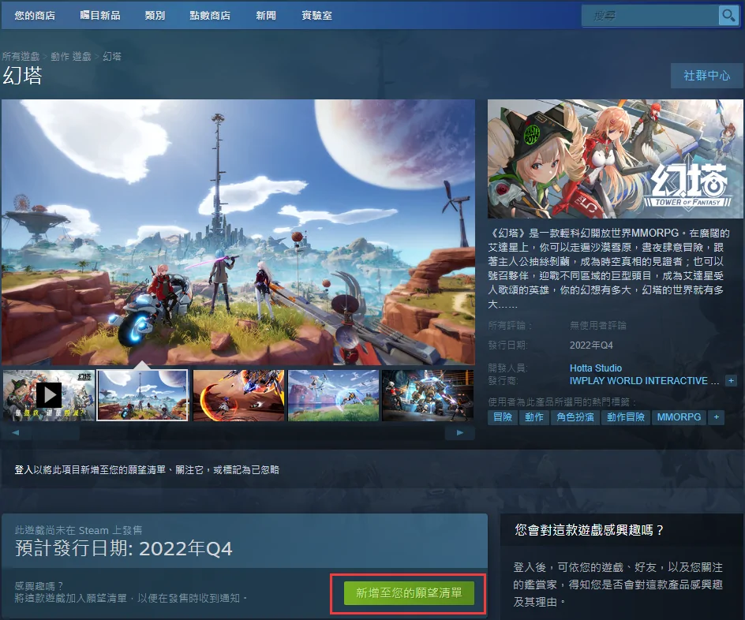Click the main highlighted screenshot

pyautogui.click(x=238, y=232)
